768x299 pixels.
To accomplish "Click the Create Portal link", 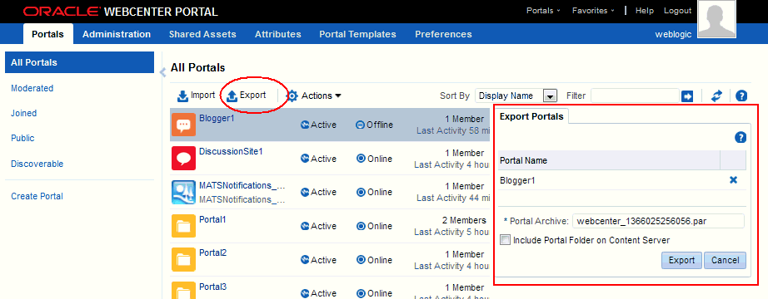I will click(x=37, y=196).
